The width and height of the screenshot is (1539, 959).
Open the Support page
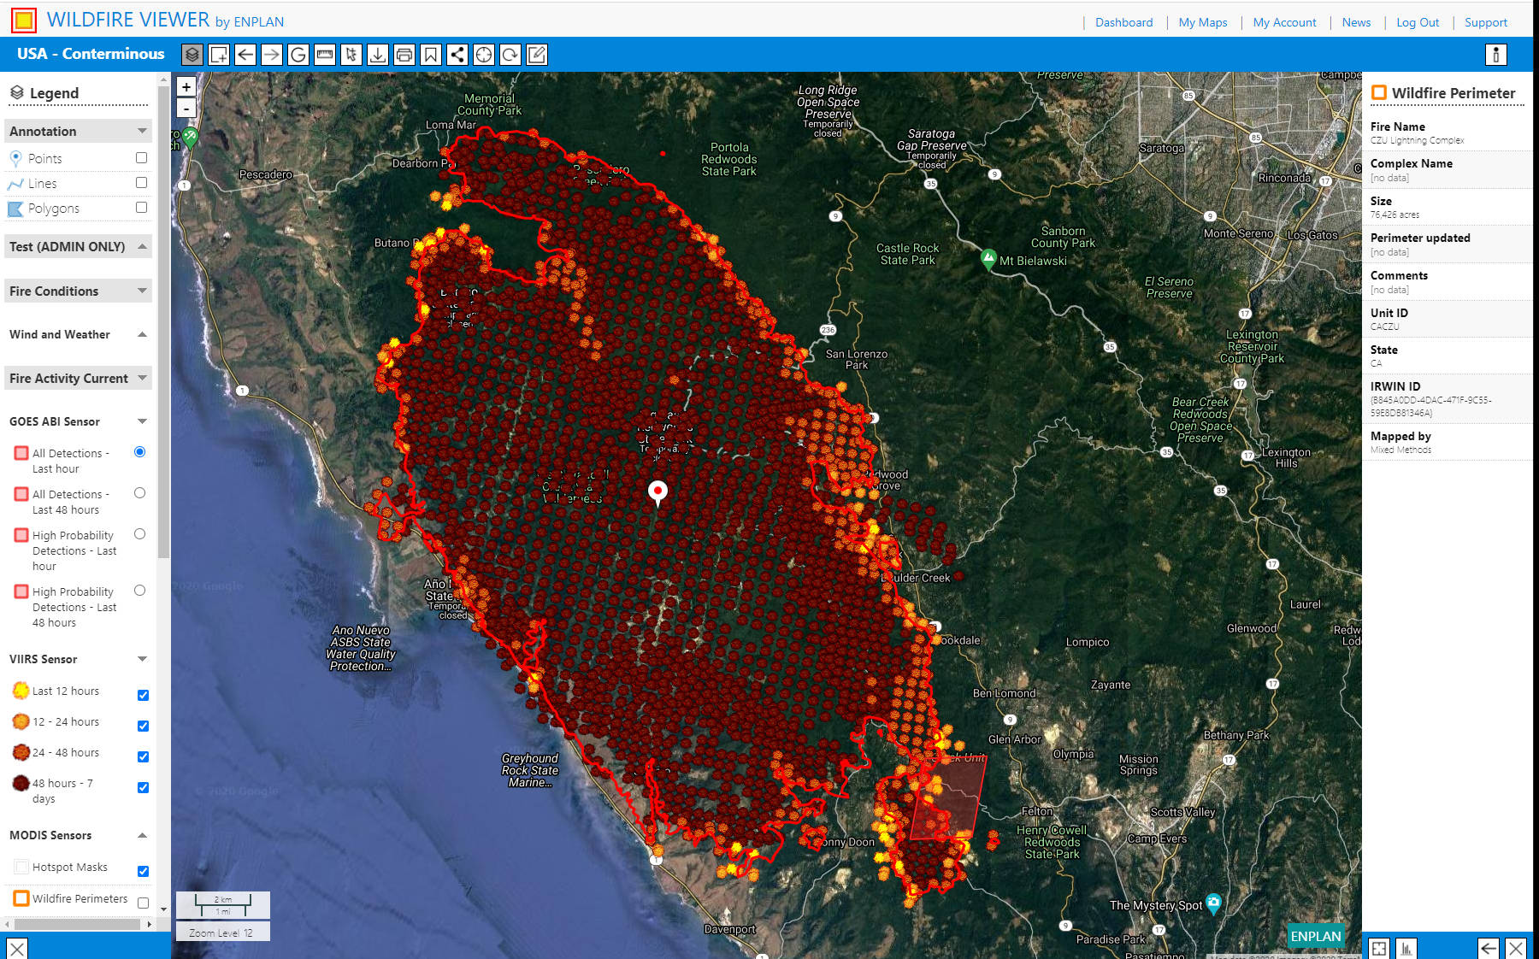[1486, 22]
